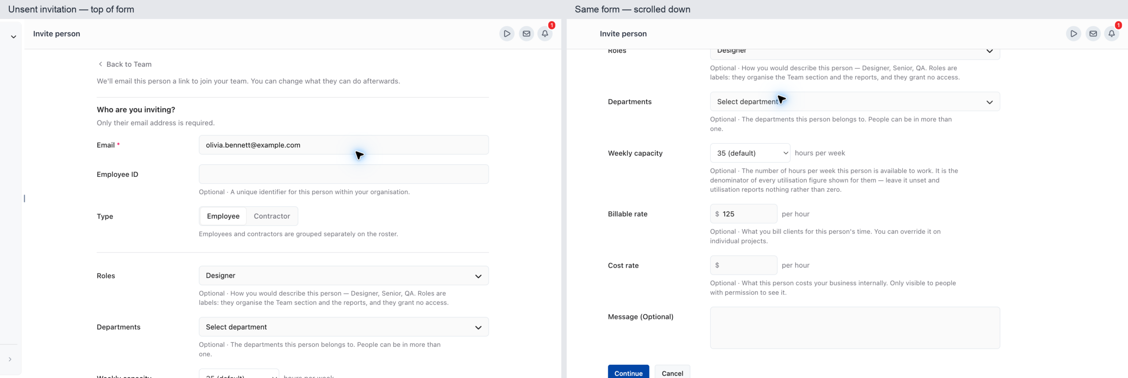The image size is (1128, 378).
Task: Collapse the sidebar using the top down-chevron
Action: [x=14, y=37]
